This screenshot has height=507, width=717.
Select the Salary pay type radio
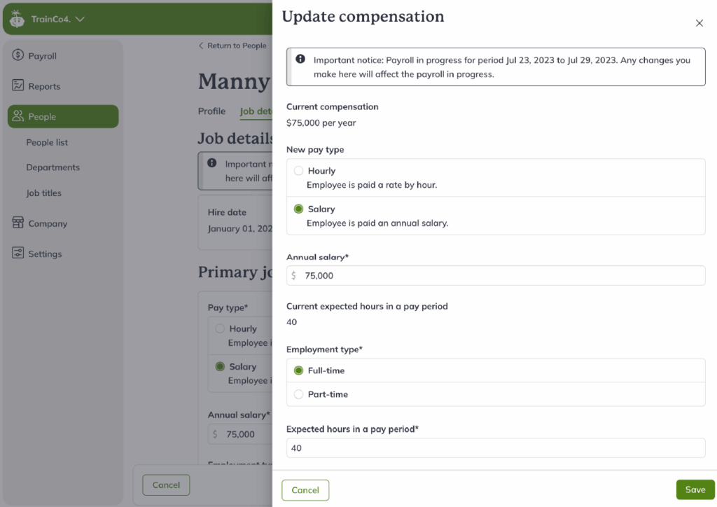(x=298, y=209)
